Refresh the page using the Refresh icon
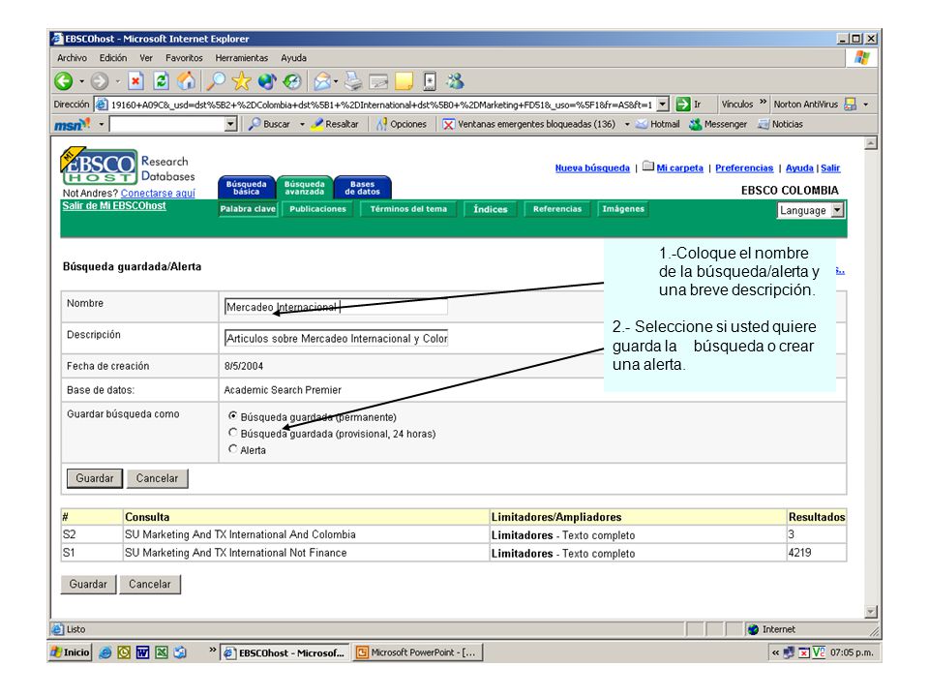Screen dimensions: 929x697 point(162,81)
